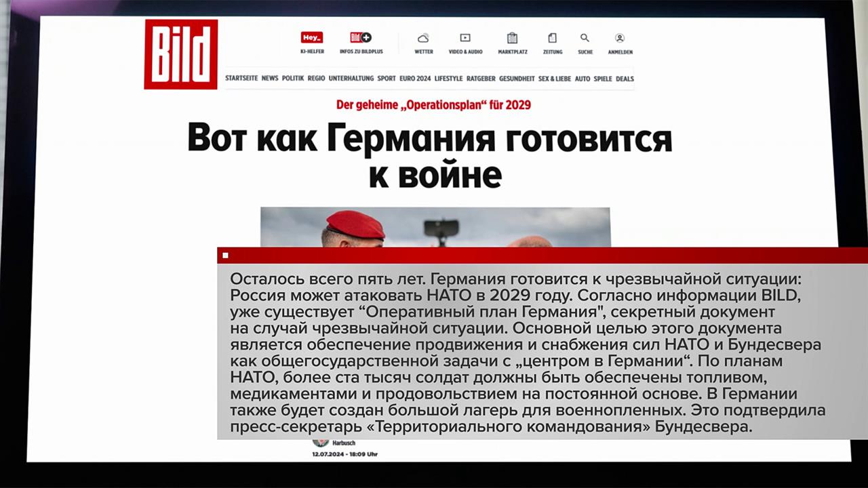This screenshot has height=488, width=868.
Task: Open the Deals section
Action: pyautogui.click(x=625, y=79)
